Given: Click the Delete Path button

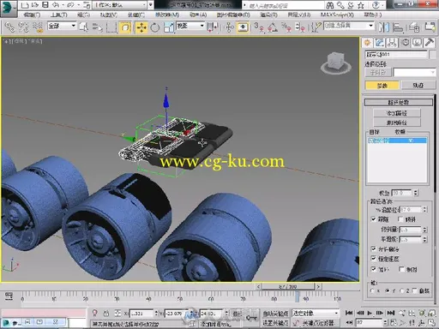Looking at the screenshot, I should click(x=397, y=123).
